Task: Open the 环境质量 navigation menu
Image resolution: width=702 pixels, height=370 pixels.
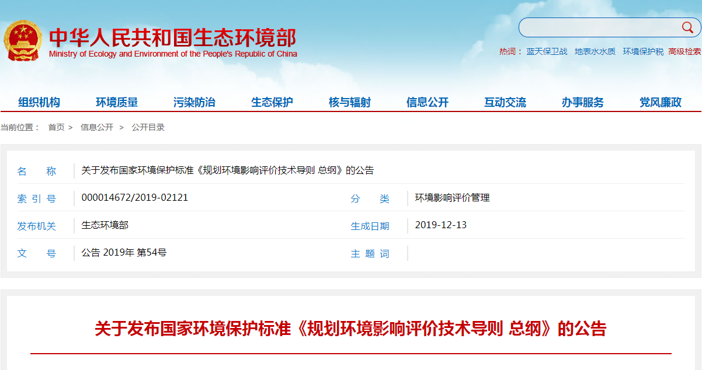Action: click(118, 102)
